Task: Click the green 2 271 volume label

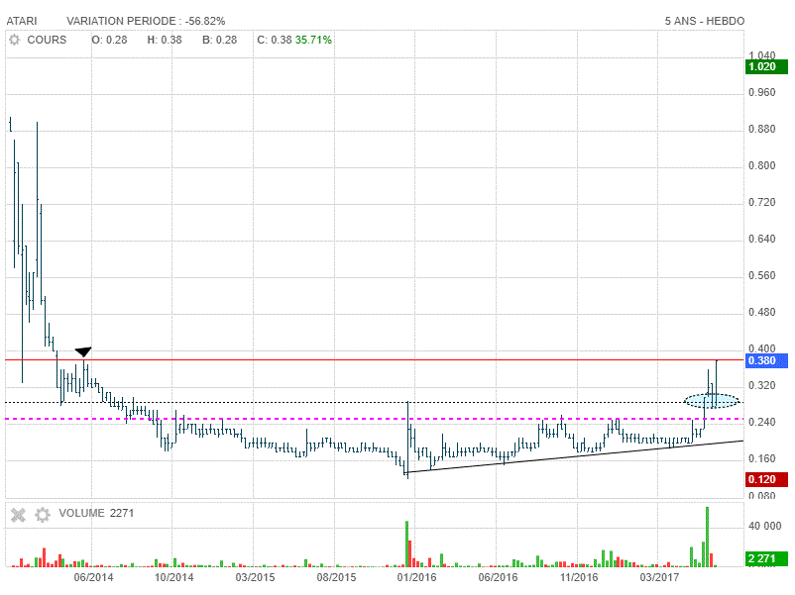Action: (x=766, y=558)
